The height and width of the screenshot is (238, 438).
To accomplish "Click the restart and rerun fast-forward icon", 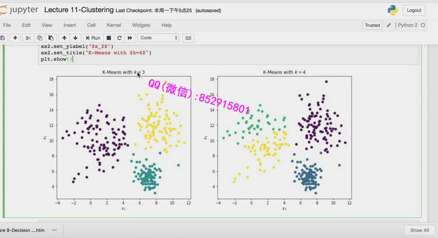I will pyautogui.click(x=128, y=38).
